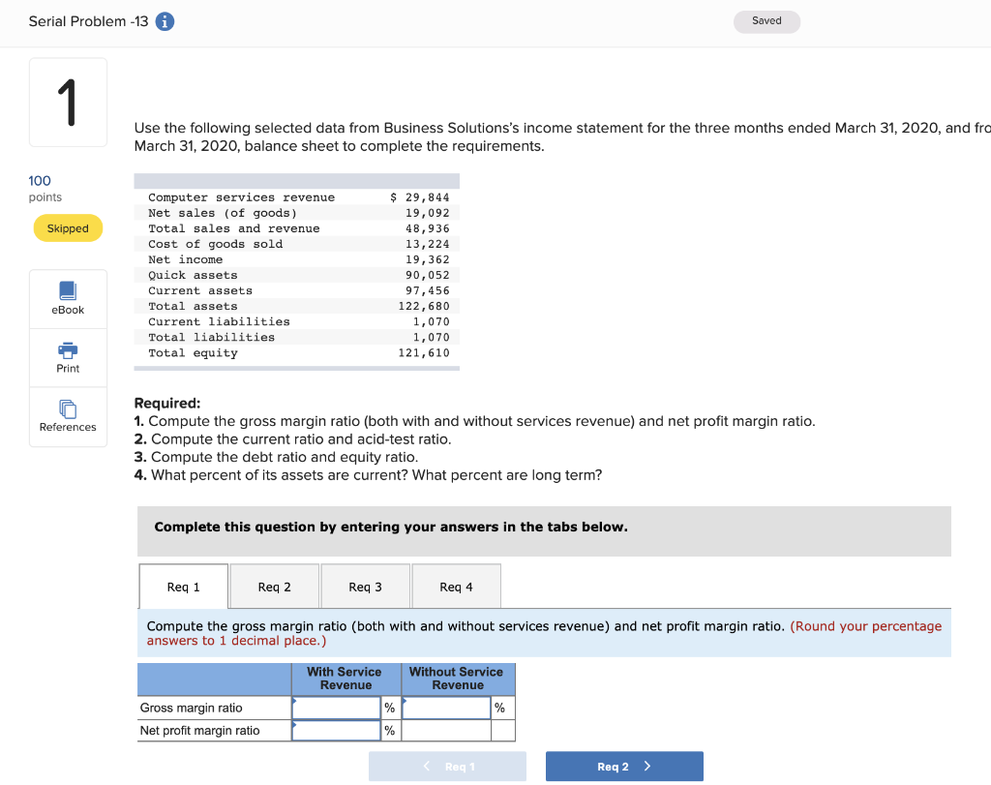Click gross margin Without Service Revenue field
991x785 pixels.
[x=446, y=707]
